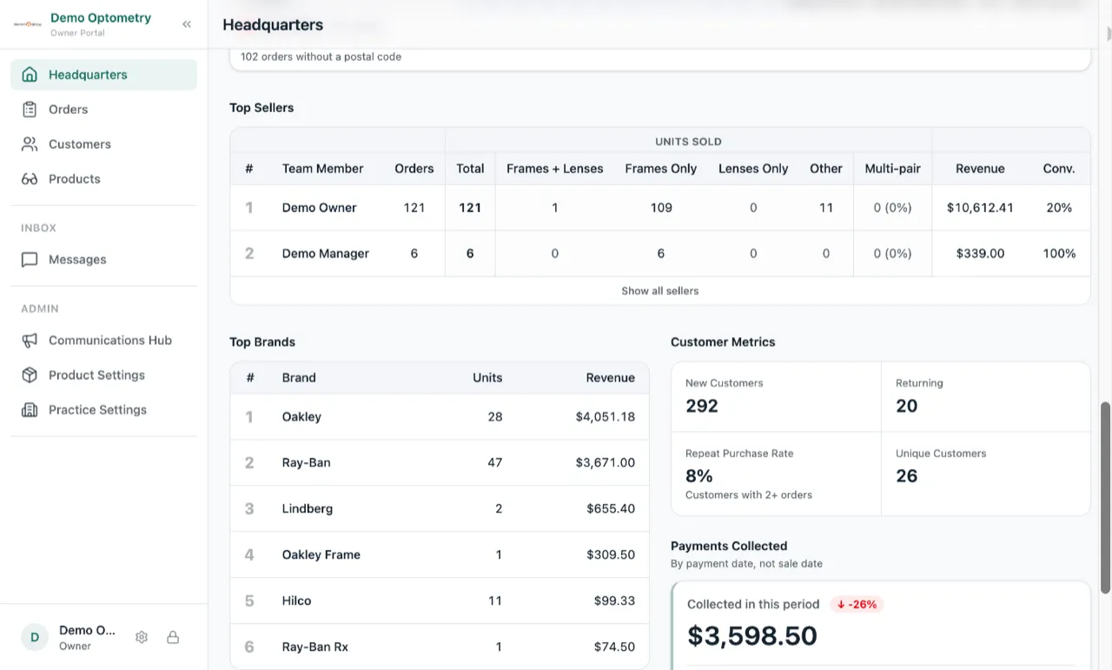Click the user avatar with letter D

click(35, 637)
